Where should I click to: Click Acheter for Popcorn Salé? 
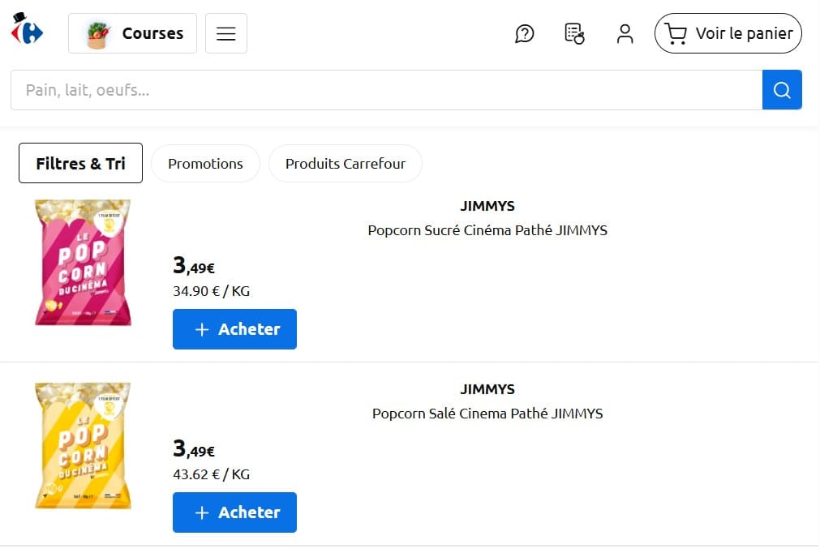235,512
